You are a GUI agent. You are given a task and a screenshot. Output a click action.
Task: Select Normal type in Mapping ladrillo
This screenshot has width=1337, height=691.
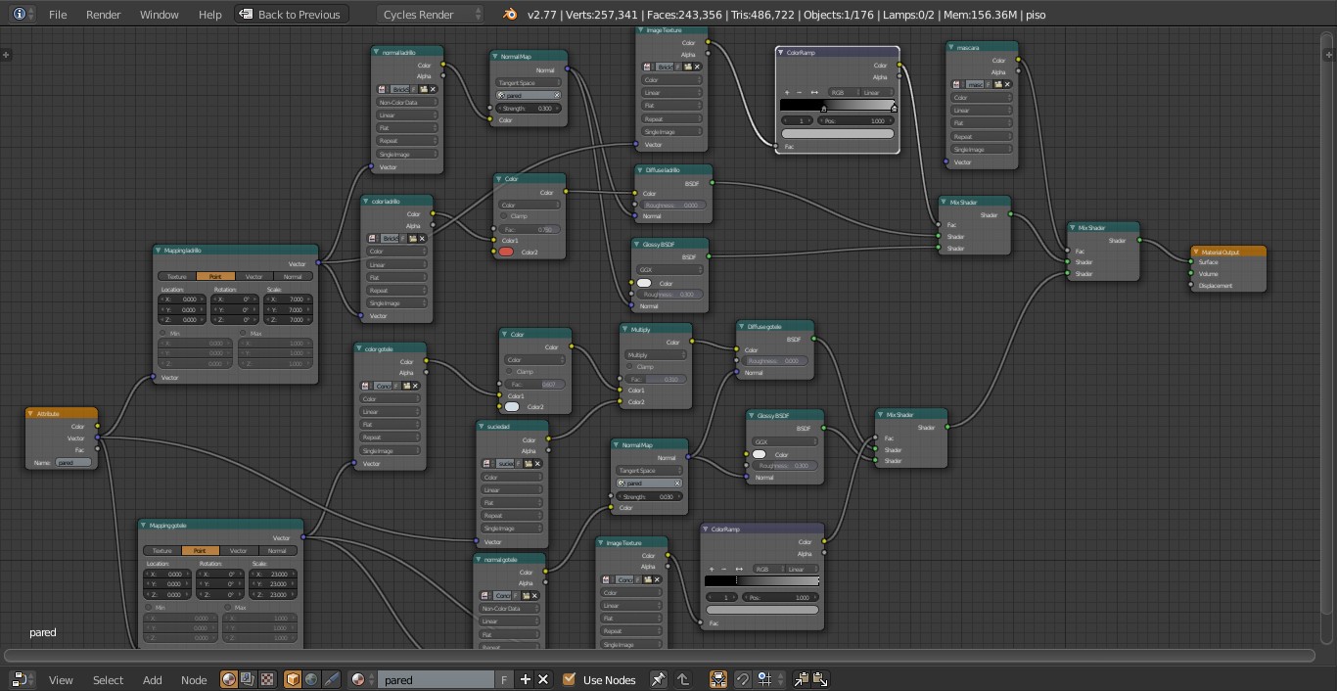[293, 277]
